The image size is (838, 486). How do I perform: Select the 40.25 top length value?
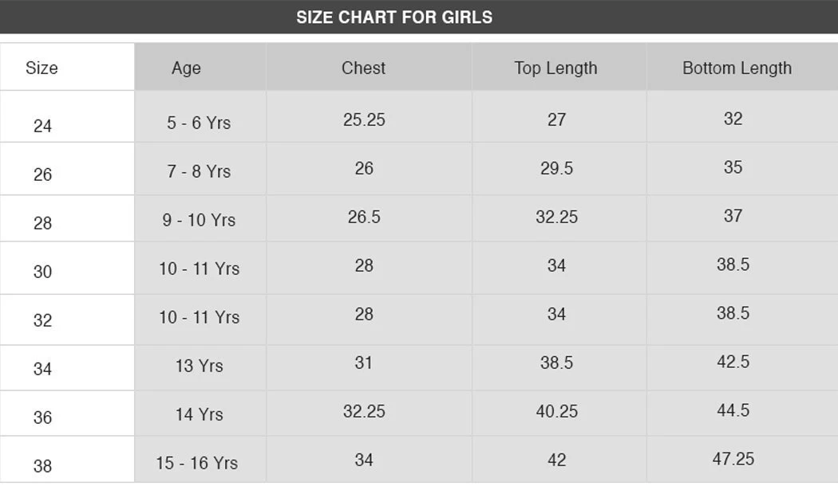[556, 411]
